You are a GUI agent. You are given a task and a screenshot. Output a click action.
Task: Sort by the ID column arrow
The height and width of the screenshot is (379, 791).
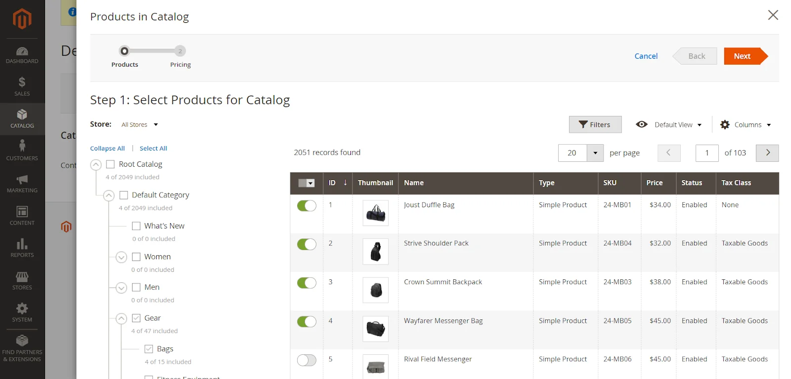[345, 183]
